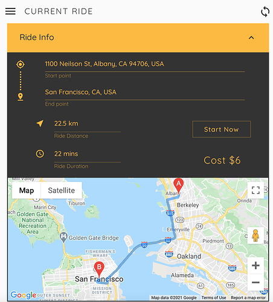The image size is (273, 302).
Task: Switch to Satellite map view
Action: pos(62,190)
